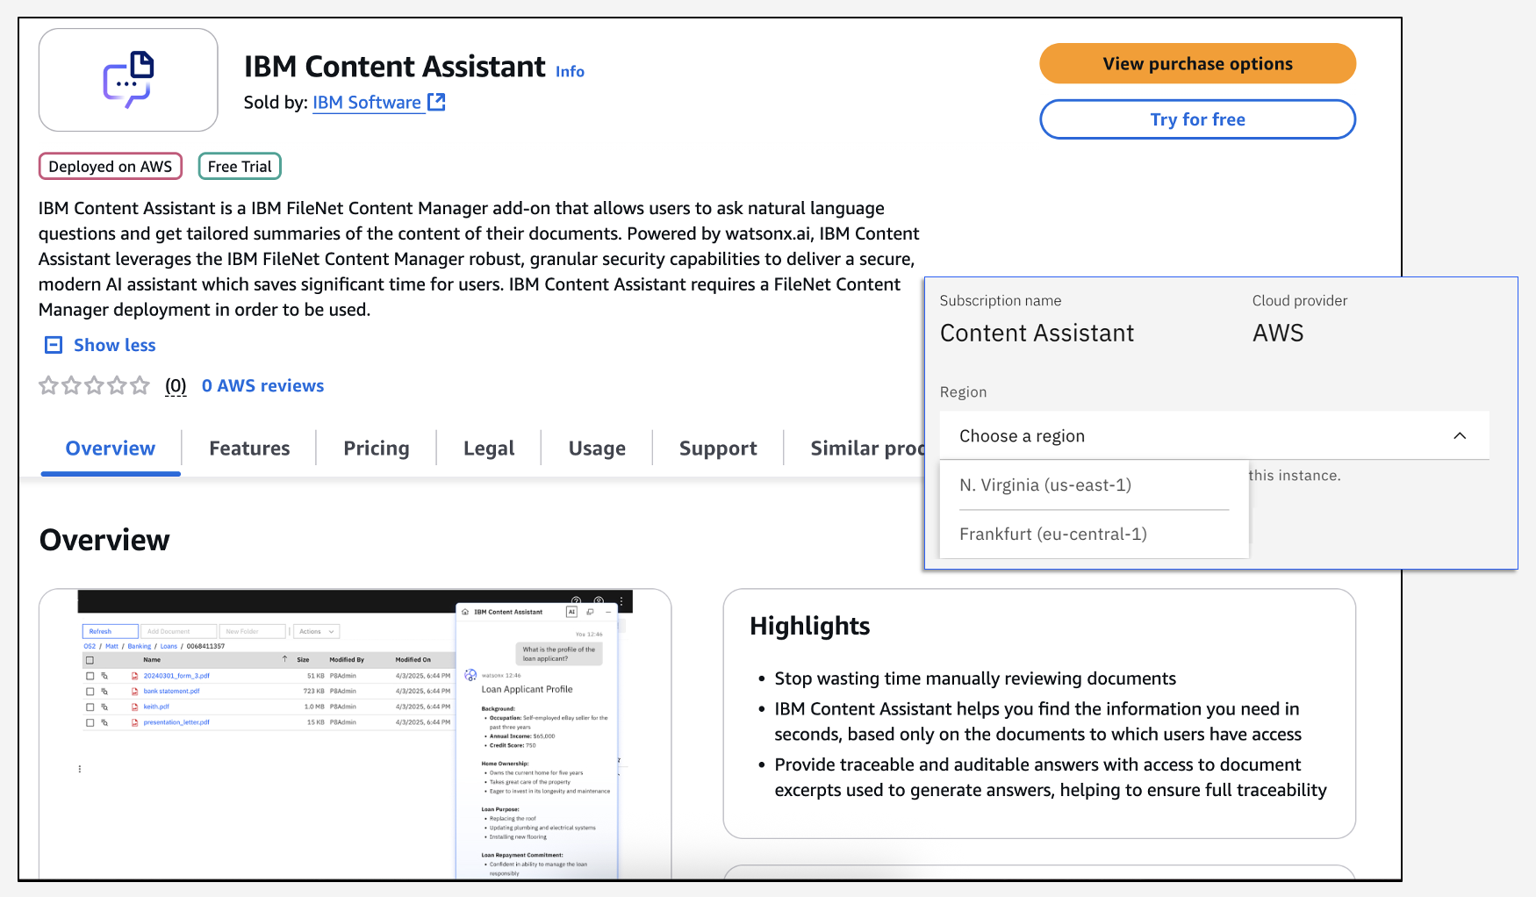Click the vertical dots handle left of the file list
Screen dimensions: 1536x897
(x=80, y=769)
